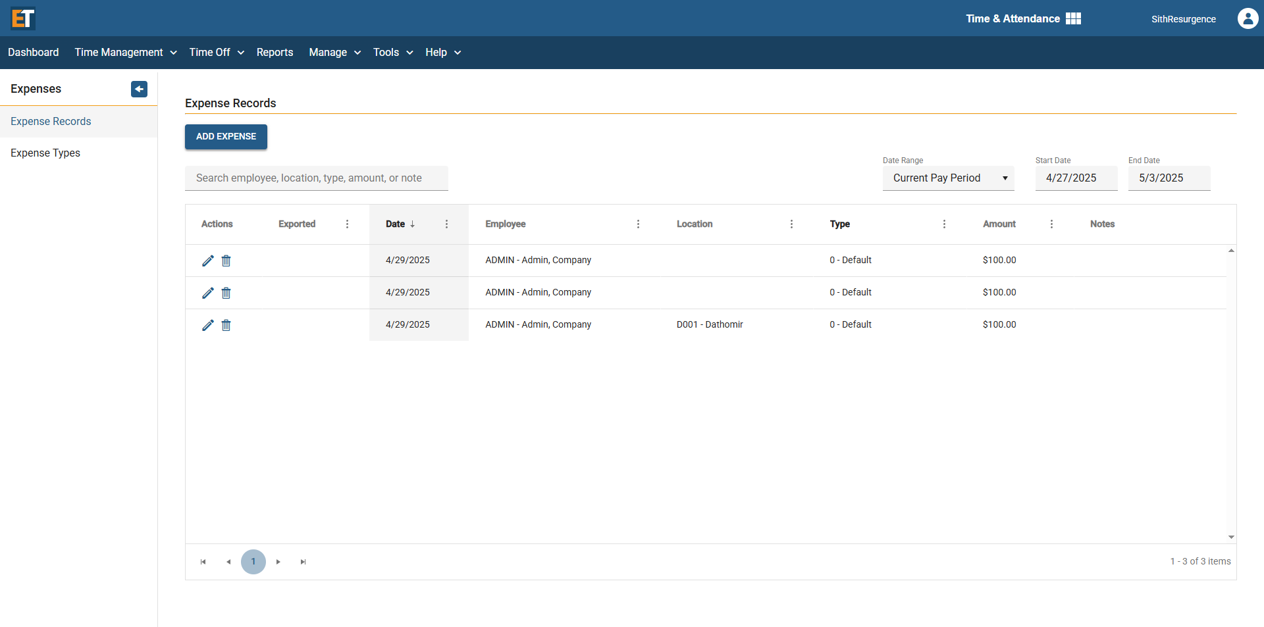The width and height of the screenshot is (1264, 627).
Task: Edit the first ADMIN expense record
Action: click(208, 261)
